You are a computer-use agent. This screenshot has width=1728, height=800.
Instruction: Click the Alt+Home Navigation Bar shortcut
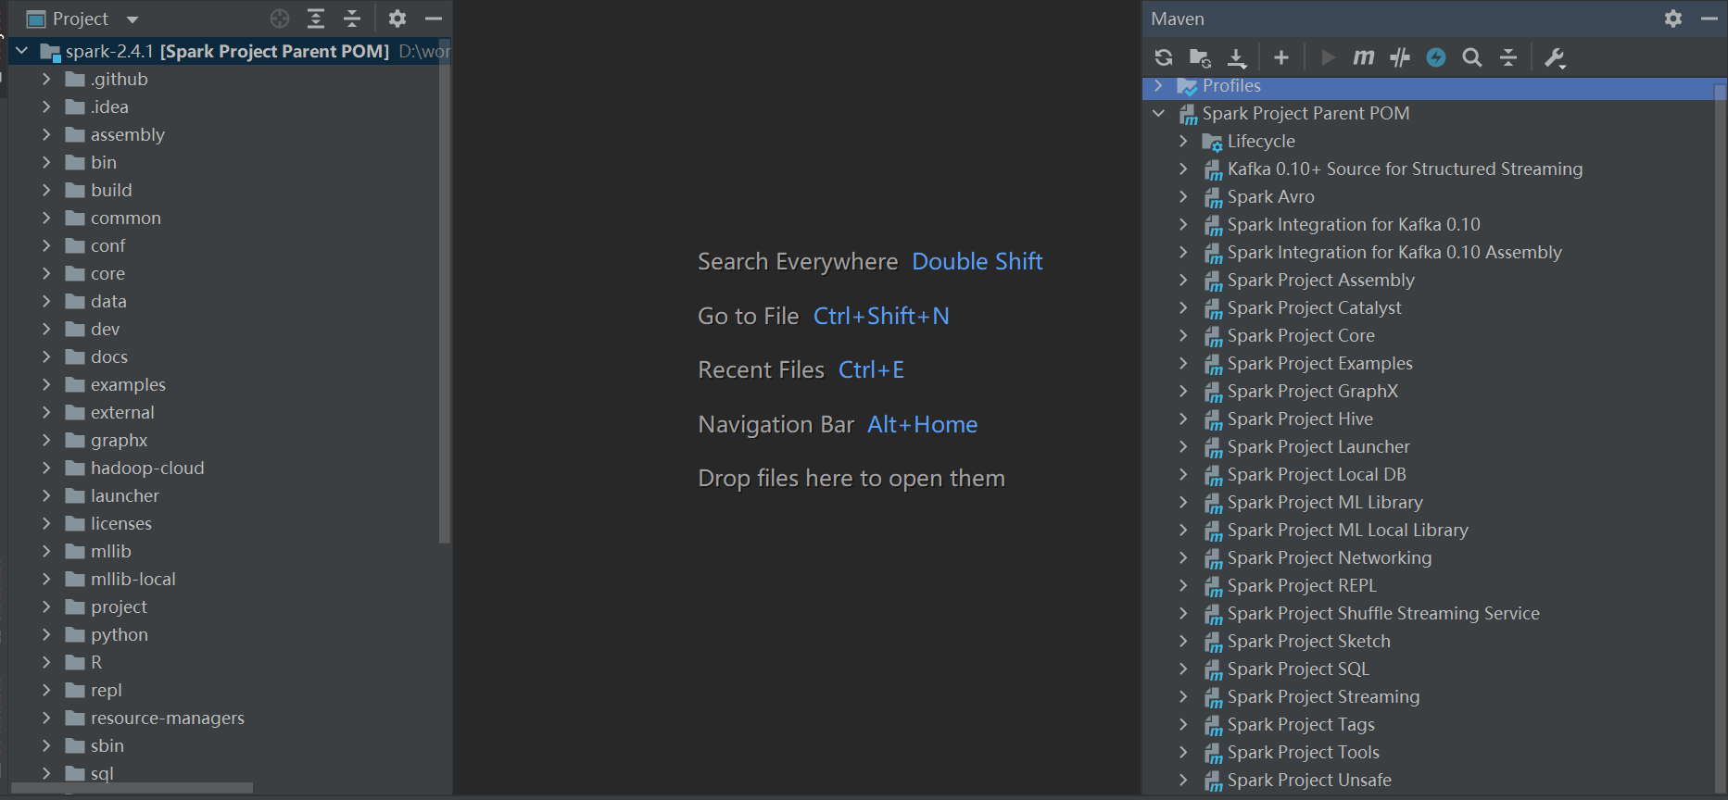point(922,424)
